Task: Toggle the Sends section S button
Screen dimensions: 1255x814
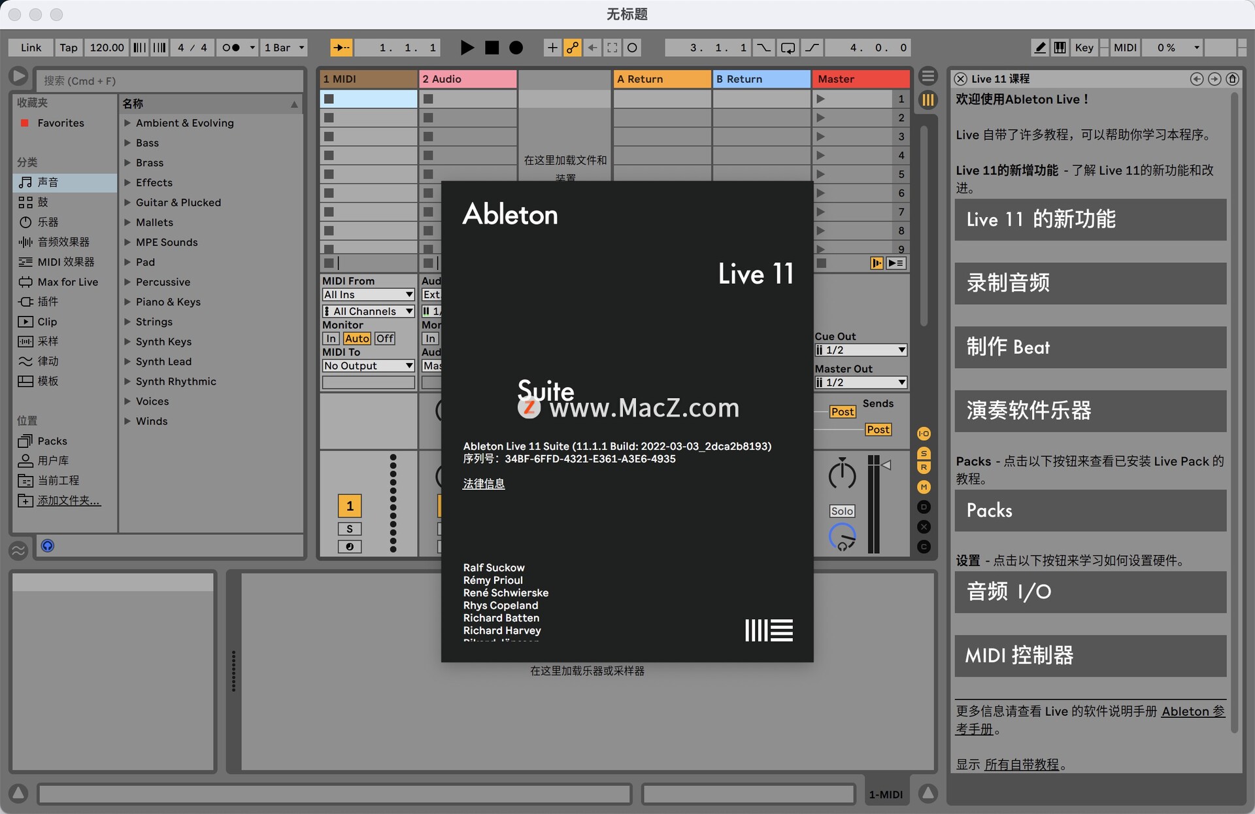Action: pyautogui.click(x=924, y=453)
